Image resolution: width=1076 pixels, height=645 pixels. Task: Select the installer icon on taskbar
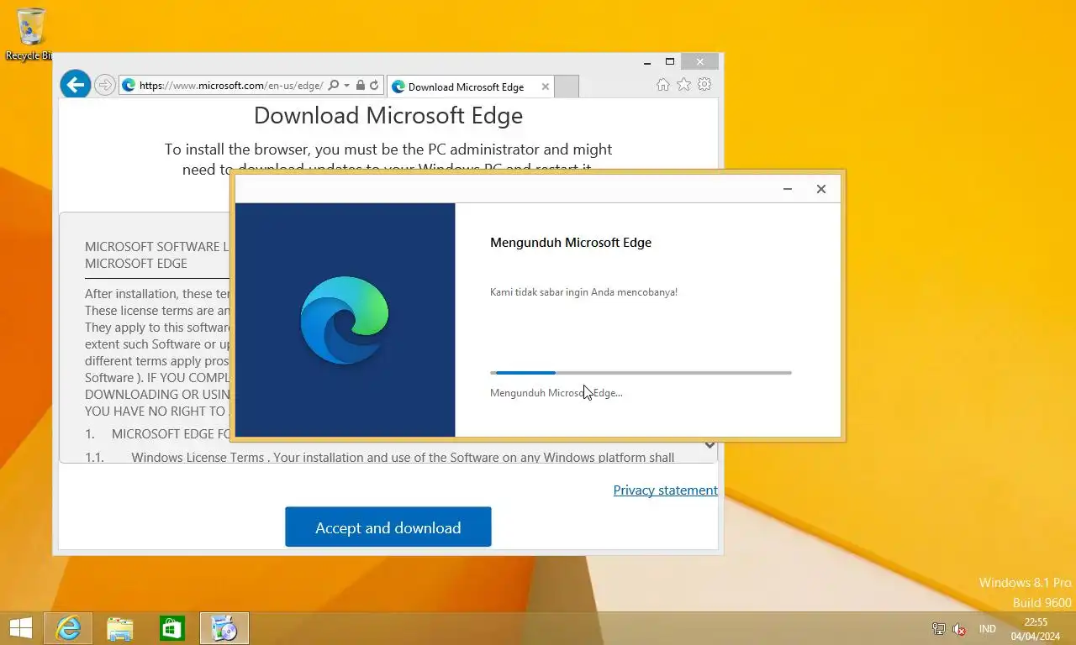pos(224,628)
